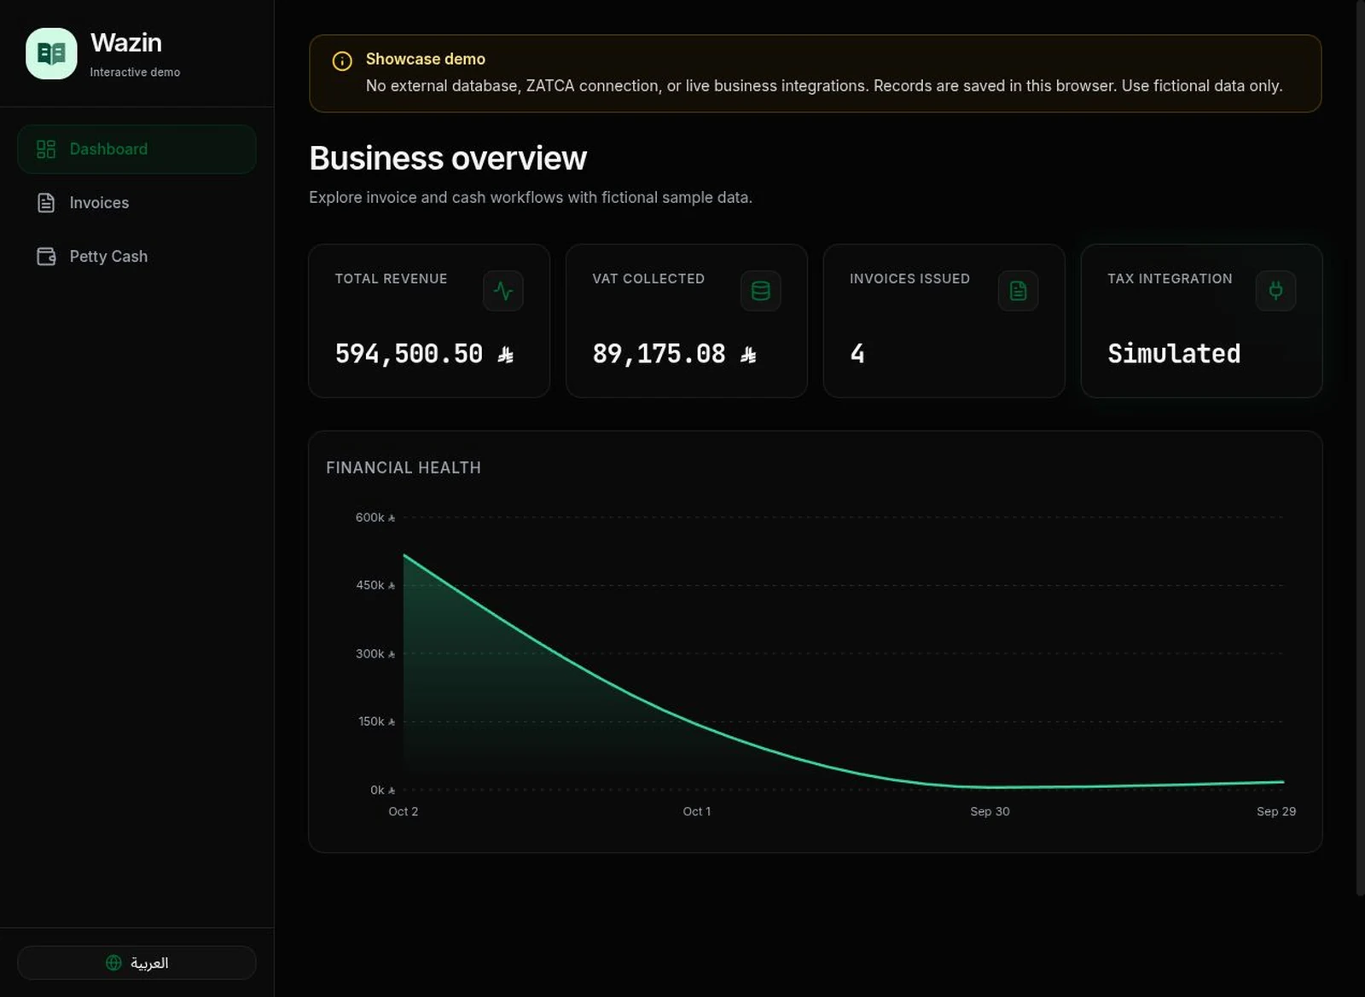The width and height of the screenshot is (1365, 997).
Task: Click the INVOICES ISSUED card label
Action: click(909, 279)
